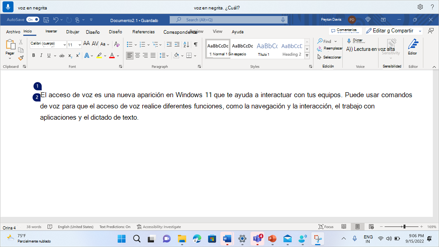The image size is (439, 247).
Task: Open the View tab
Action: coord(217,31)
